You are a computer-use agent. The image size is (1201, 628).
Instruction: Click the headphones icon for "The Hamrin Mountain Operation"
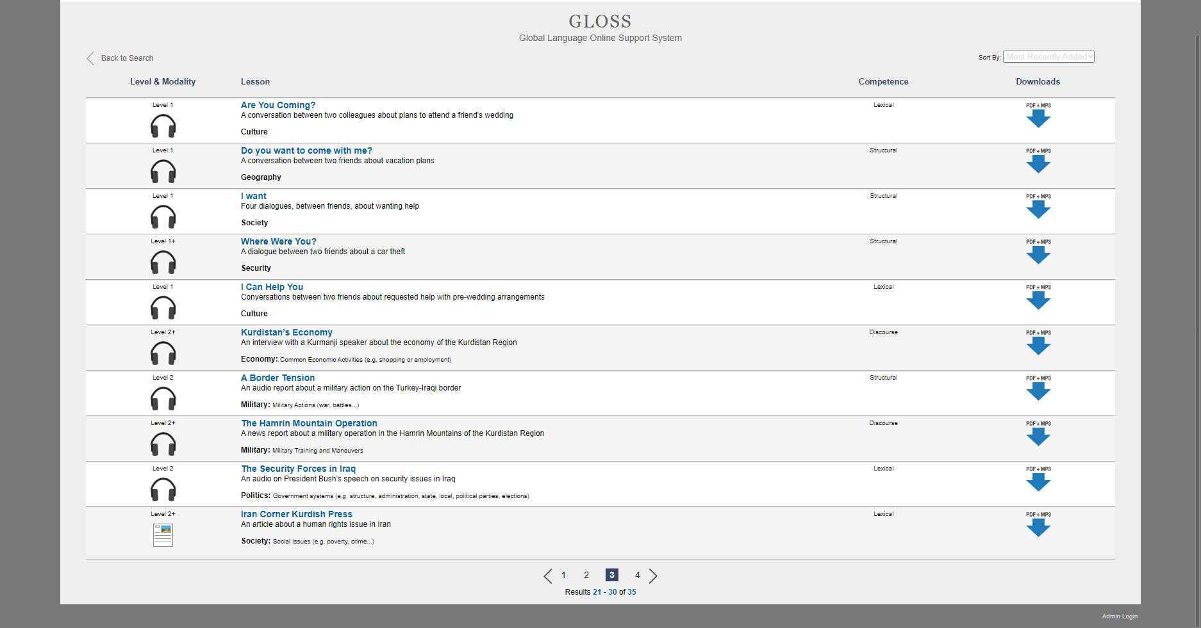pos(163,444)
